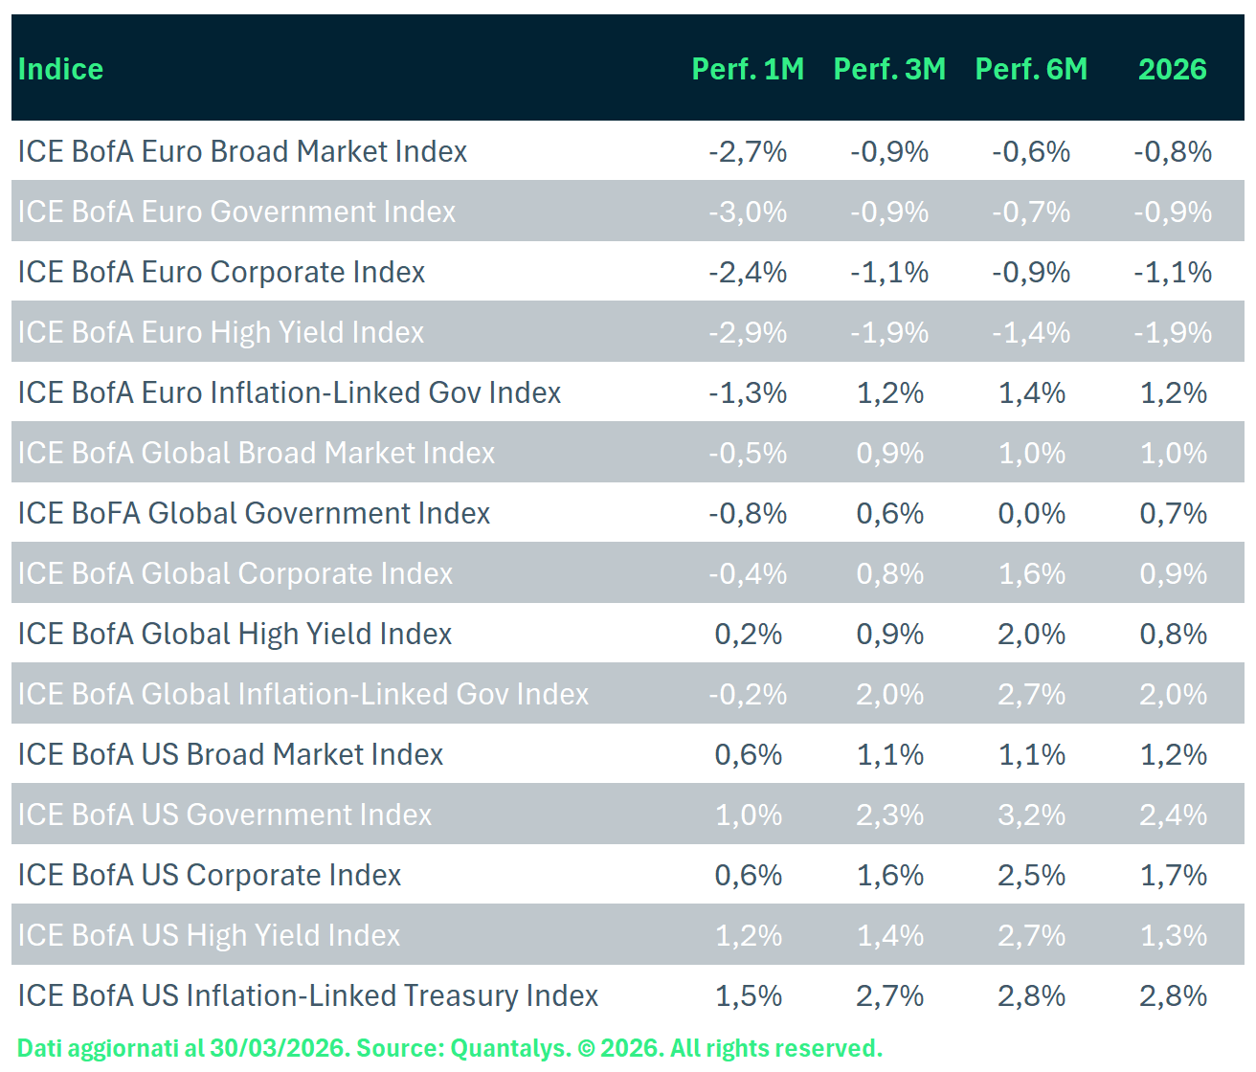1256x1072 pixels.
Task: Click ICE BofA Euro Inflation-Linked Gov Index label
Action: [289, 392]
